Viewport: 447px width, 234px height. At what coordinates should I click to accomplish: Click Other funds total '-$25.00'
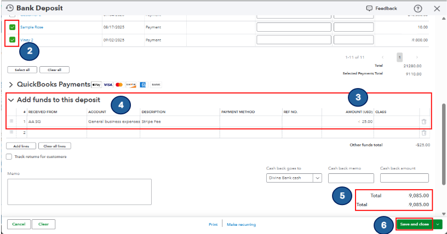tap(423, 145)
